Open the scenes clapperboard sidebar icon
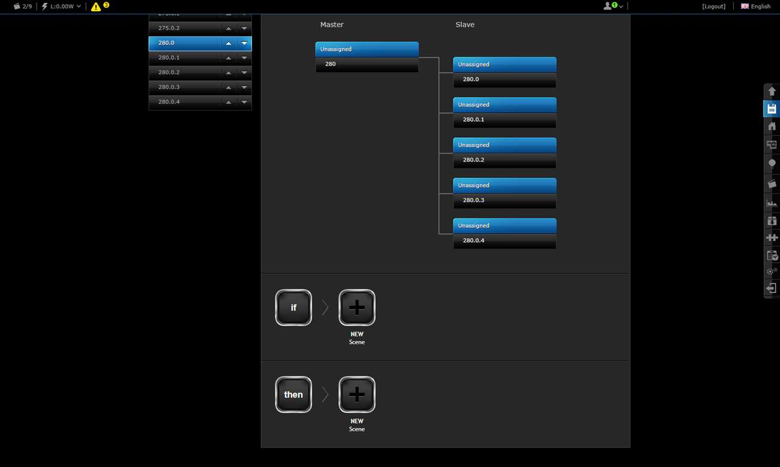This screenshot has height=467, width=780. (x=772, y=183)
